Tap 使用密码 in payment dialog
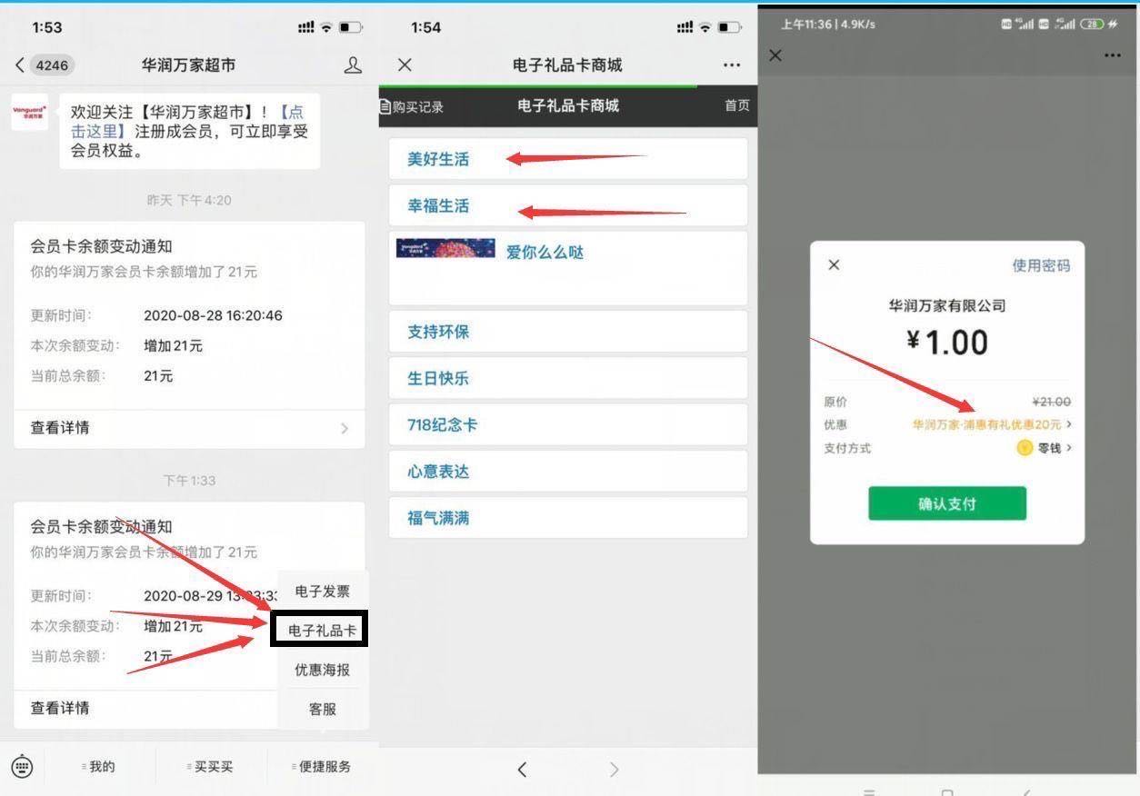 1041,265
